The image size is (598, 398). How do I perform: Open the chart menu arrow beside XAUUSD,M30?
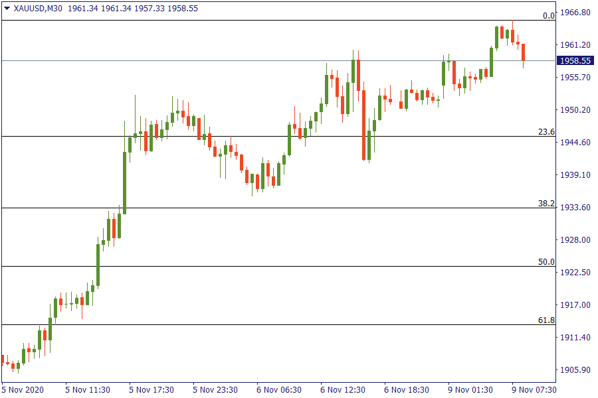pyautogui.click(x=7, y=9)
